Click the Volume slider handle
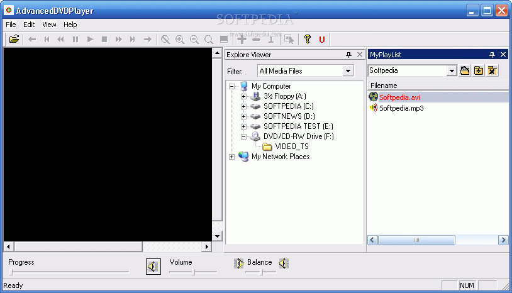Viewport: 512px width, 293px height. click(193, 272)
